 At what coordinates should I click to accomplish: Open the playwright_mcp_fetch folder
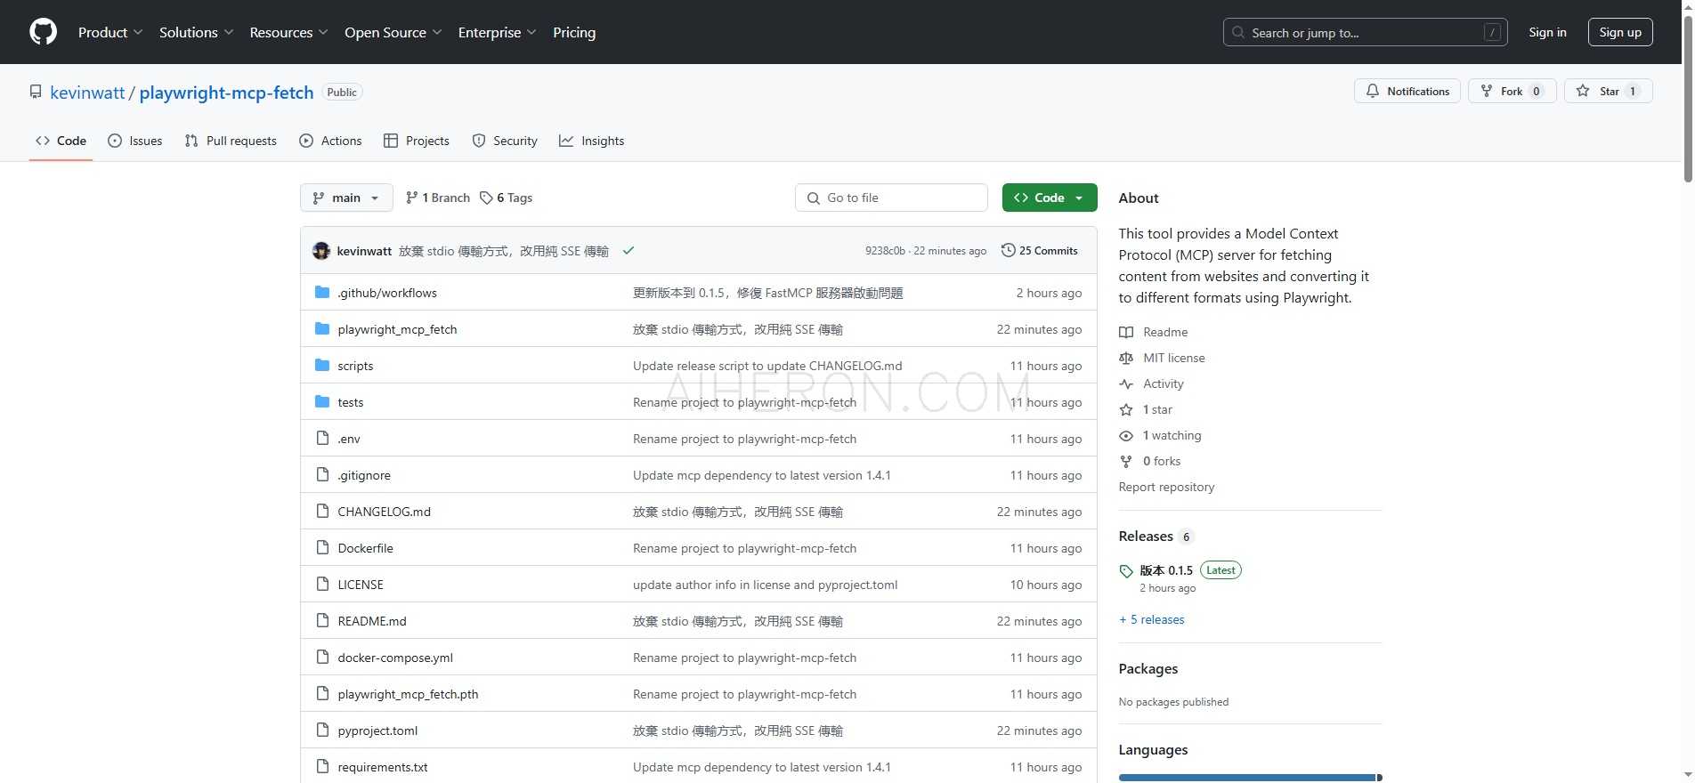(397, 329)
